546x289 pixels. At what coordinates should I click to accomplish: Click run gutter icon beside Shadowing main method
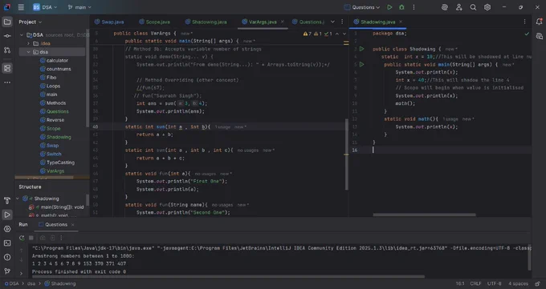[x=362, y=64]
